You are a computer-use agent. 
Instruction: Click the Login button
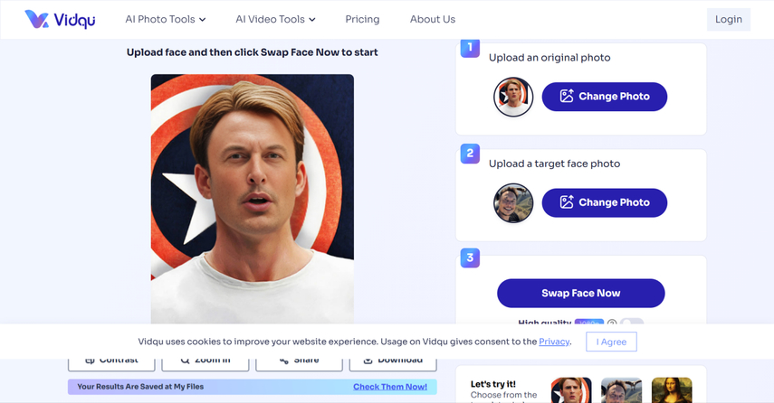click(729, 19)
